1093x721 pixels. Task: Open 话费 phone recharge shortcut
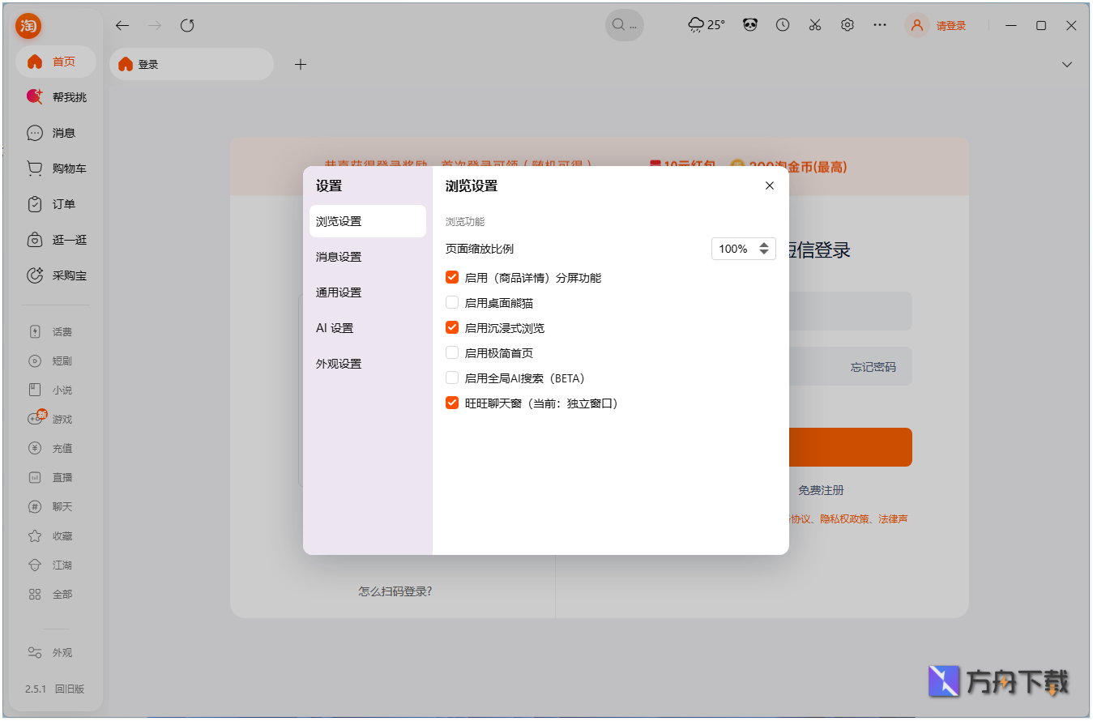click(x=51, y=331)
